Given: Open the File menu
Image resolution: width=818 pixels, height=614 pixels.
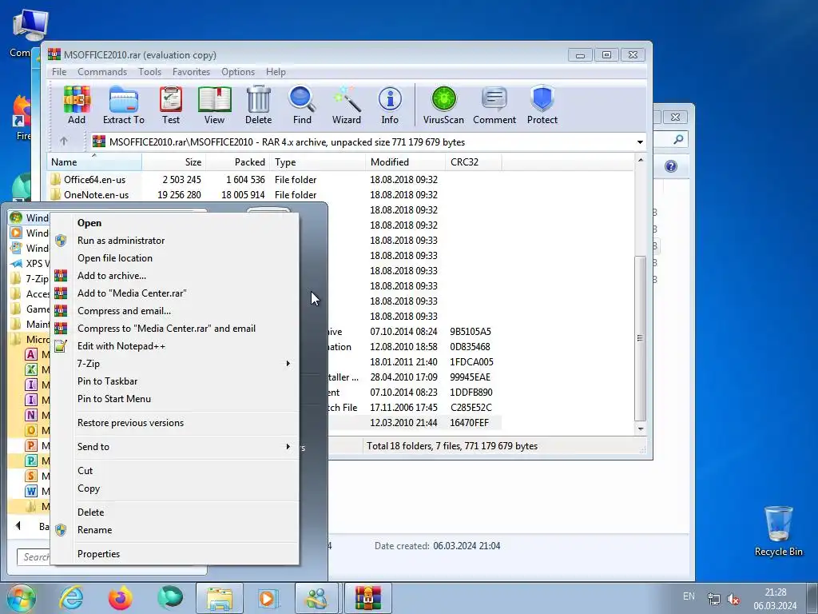Looking at the screenshot, I should [x=59, y=72].
